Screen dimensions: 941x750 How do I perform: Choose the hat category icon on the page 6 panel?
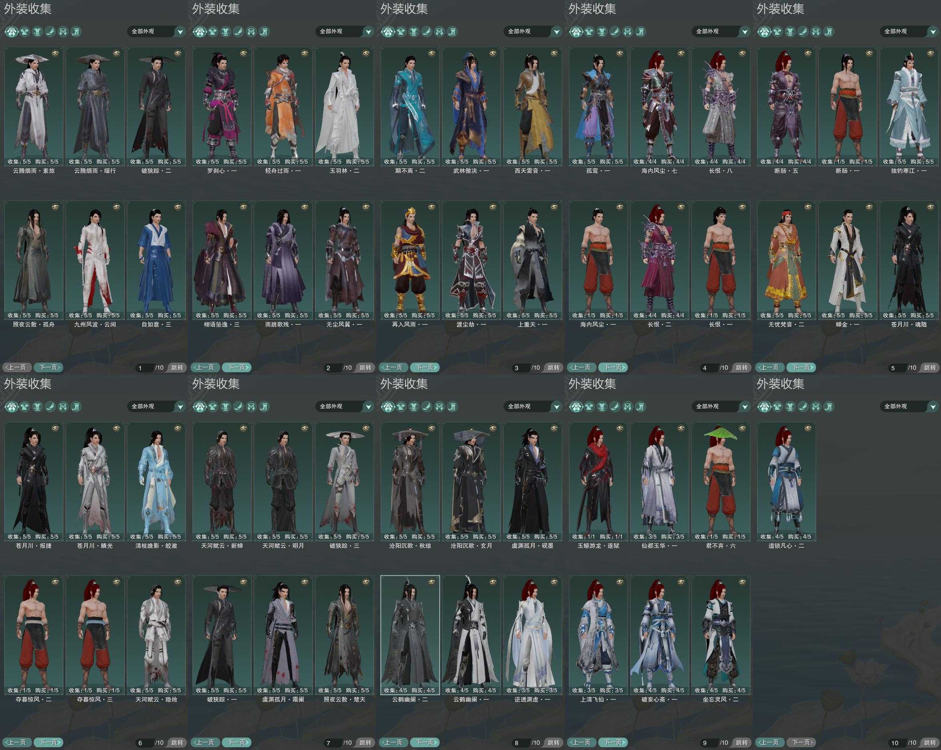click(50, 407)
